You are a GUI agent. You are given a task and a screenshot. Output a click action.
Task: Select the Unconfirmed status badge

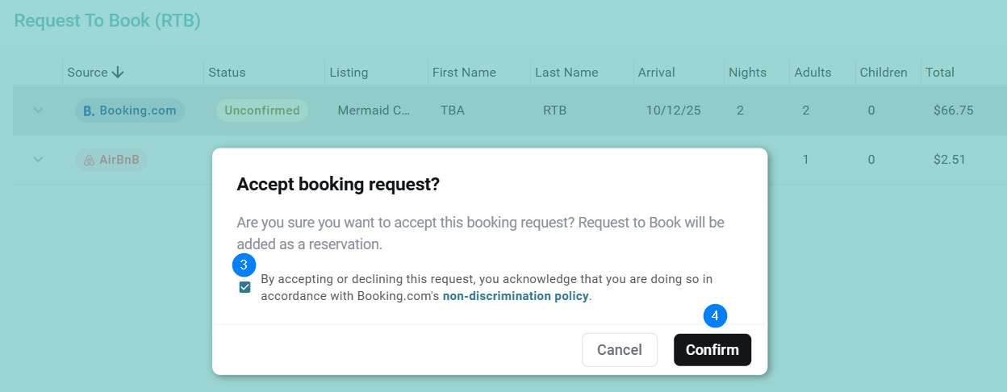point(262,111)
